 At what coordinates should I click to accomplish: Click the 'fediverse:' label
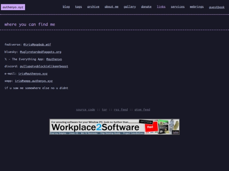(13, 44)
